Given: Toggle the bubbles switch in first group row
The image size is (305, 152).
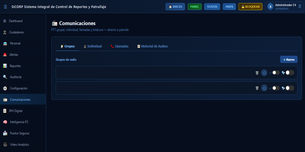Looking at the screenshot, I should pos(290,73).
